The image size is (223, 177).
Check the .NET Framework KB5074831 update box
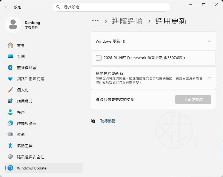(x=99, y=58)
